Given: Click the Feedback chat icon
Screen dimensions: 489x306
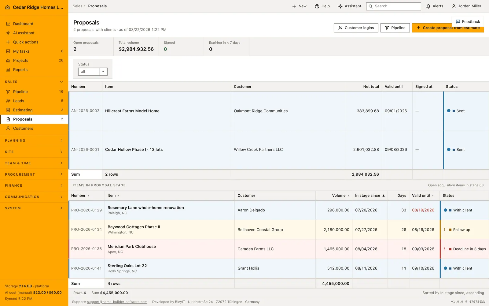Looking at the screenshot, I should pos(458,22).
